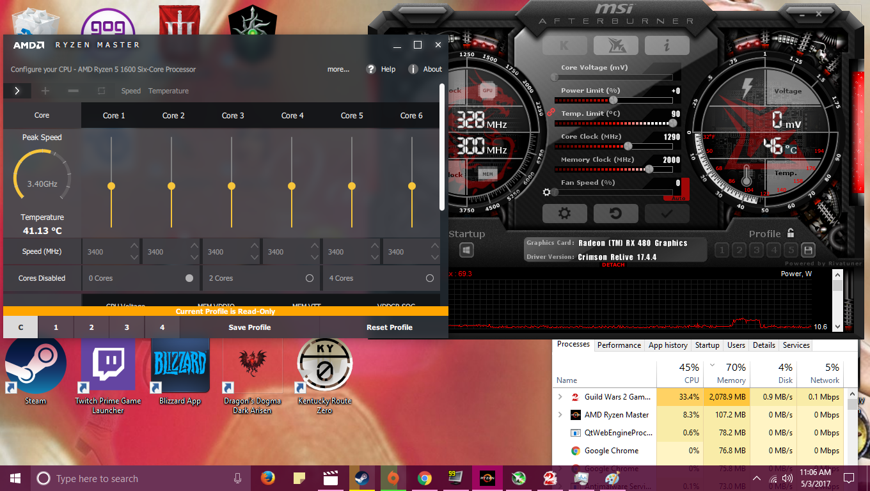This screenshot has width=870, height=491.
Task: Click the plus icon in Ryzen Master toolbar
Action: (x=45, y=91)
